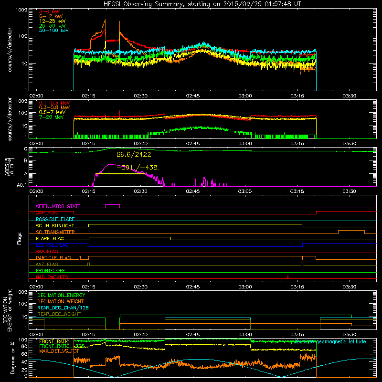Click the 03:30 tick label under the Decimation panel
Image resolution: width=382 pixels, height=382 pixels.
tap(349, 335)
